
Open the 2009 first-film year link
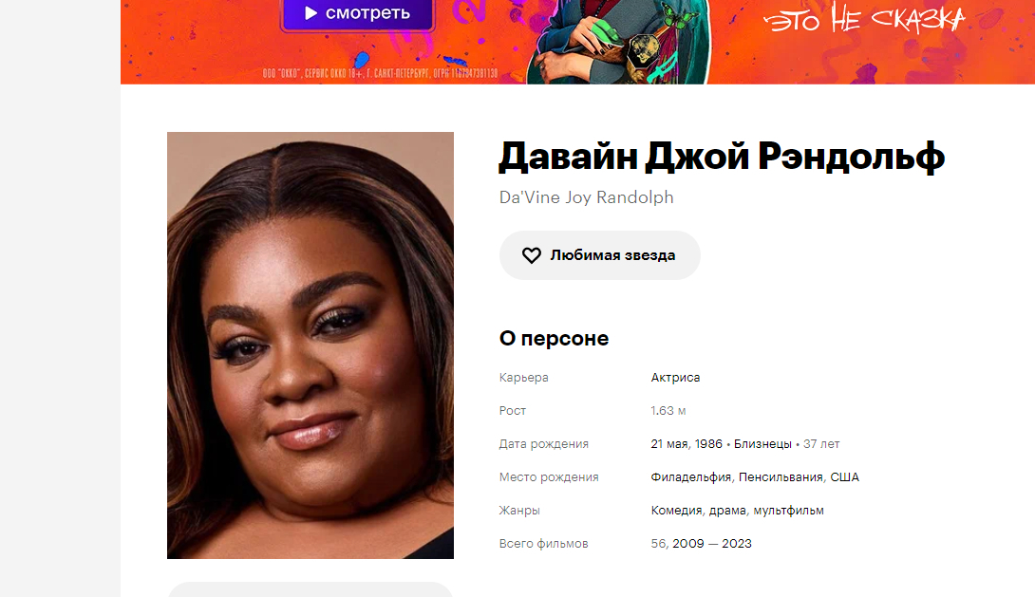(688, 544)
